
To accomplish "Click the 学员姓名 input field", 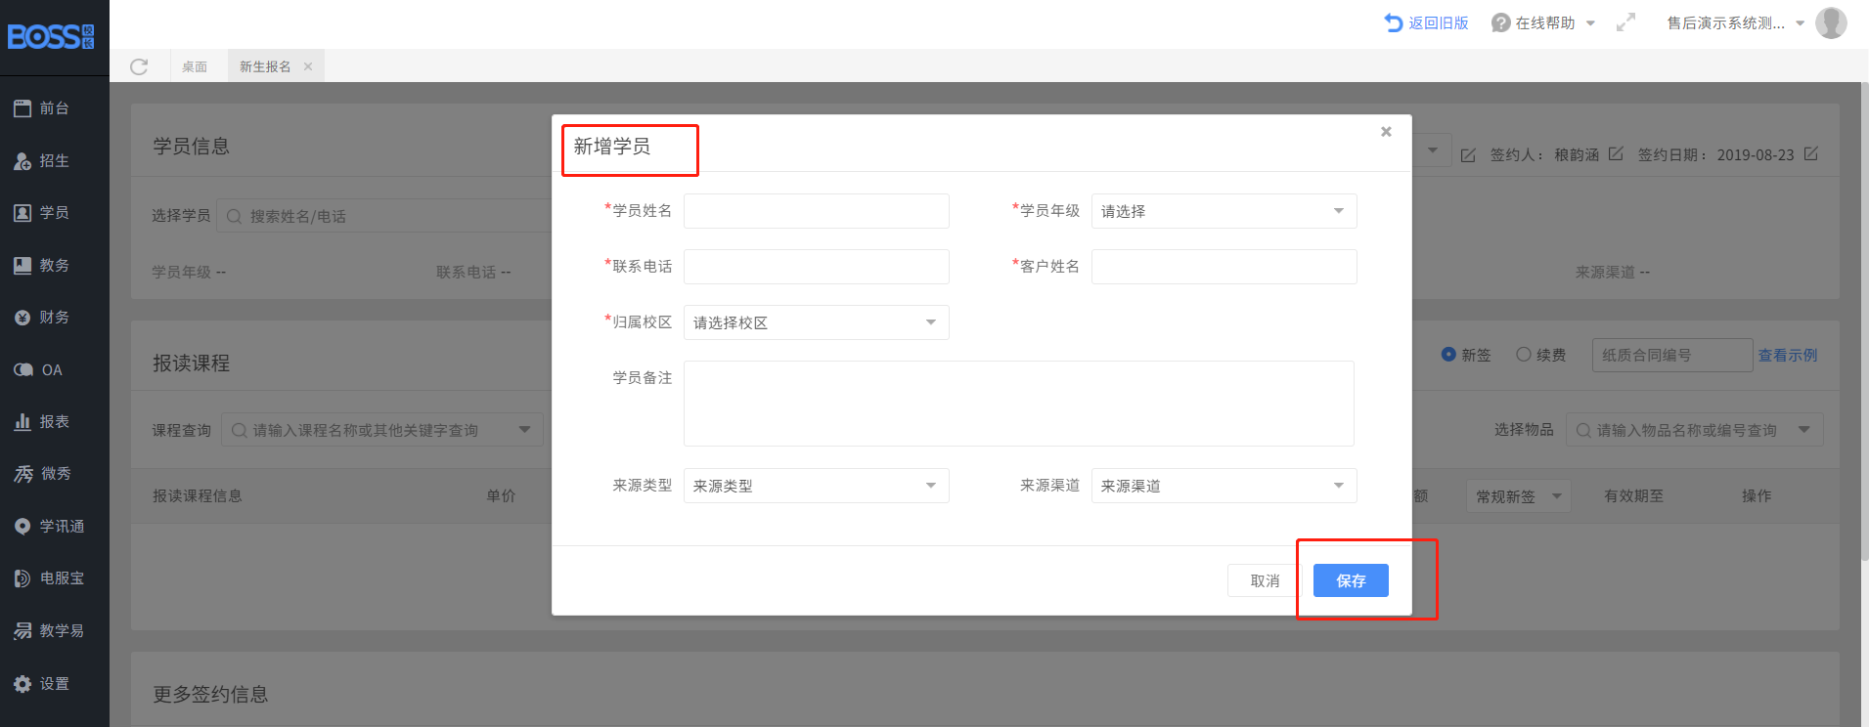I will coord(816,211).
